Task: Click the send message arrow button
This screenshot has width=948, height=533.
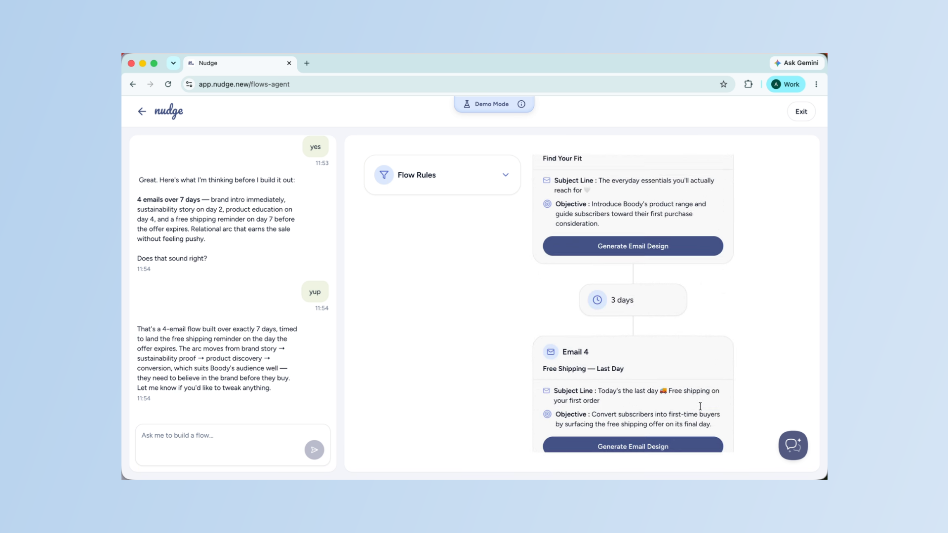Action: coord(314,450)
